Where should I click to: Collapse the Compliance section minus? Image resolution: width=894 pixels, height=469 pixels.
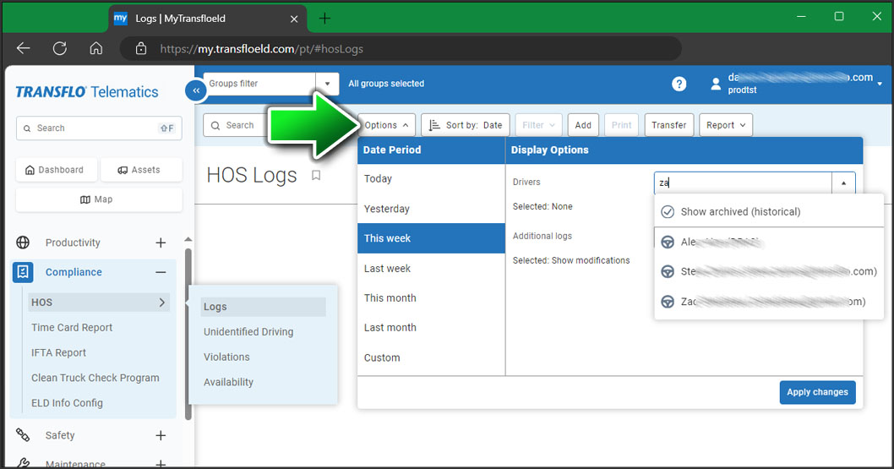pyautogui.click(x=161, y=272)
